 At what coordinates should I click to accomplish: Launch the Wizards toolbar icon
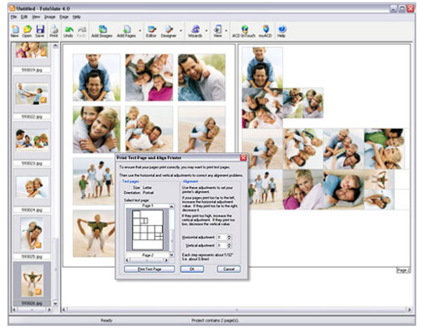pos(195,31)
